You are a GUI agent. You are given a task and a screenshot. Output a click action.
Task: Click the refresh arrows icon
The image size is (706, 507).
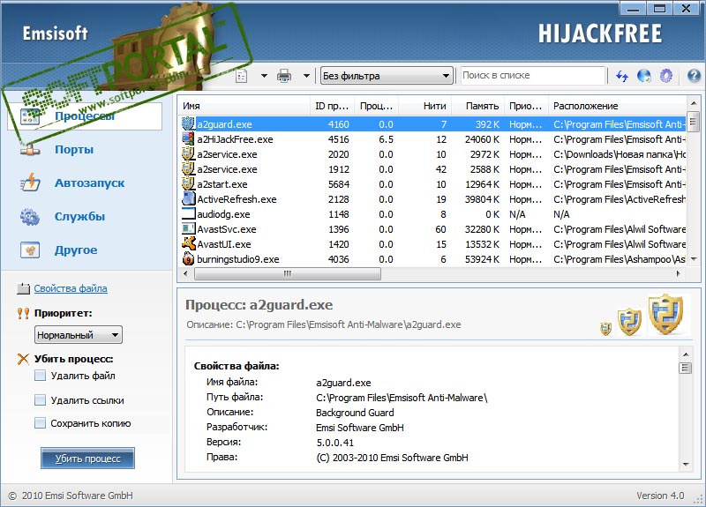point(622,76)
